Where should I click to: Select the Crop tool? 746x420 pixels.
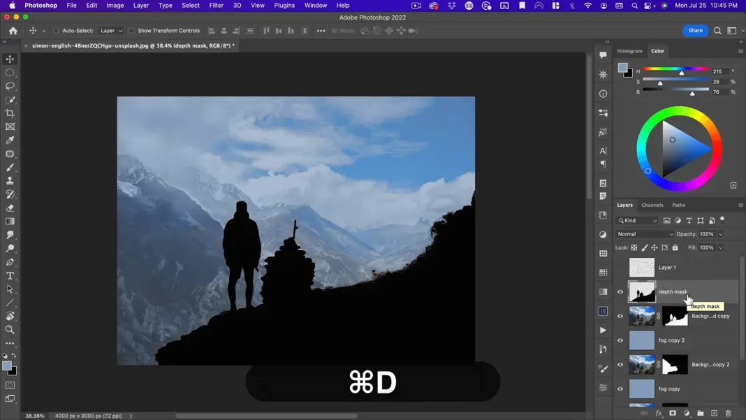coord(10,113)
